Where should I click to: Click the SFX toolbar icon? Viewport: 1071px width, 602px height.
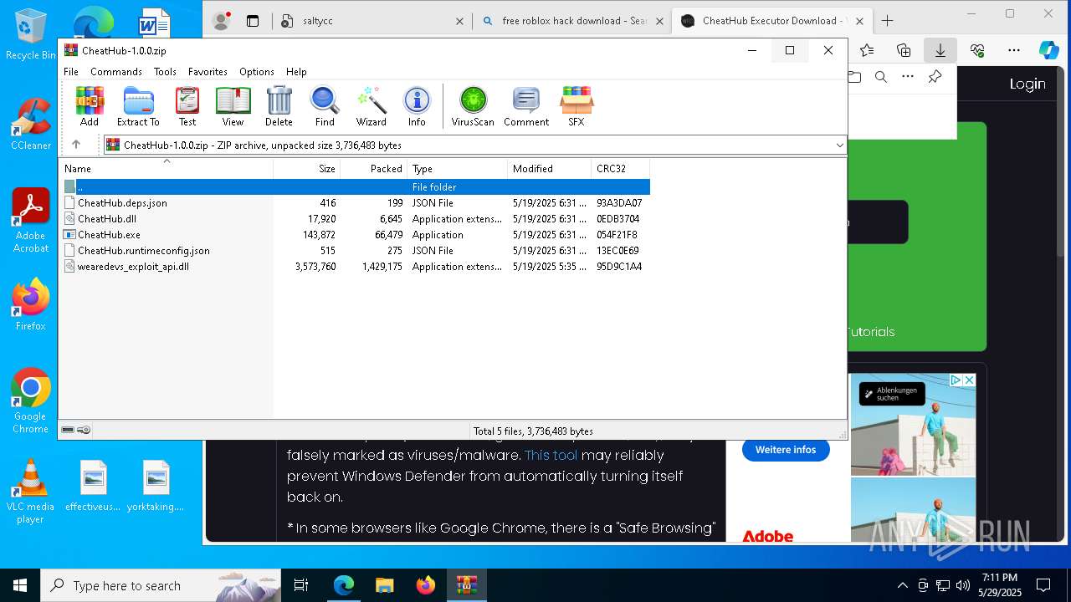click(x=576, y=106)
